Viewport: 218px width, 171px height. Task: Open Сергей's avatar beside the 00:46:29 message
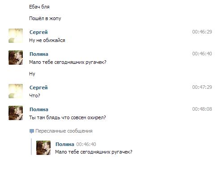point(16,36)
